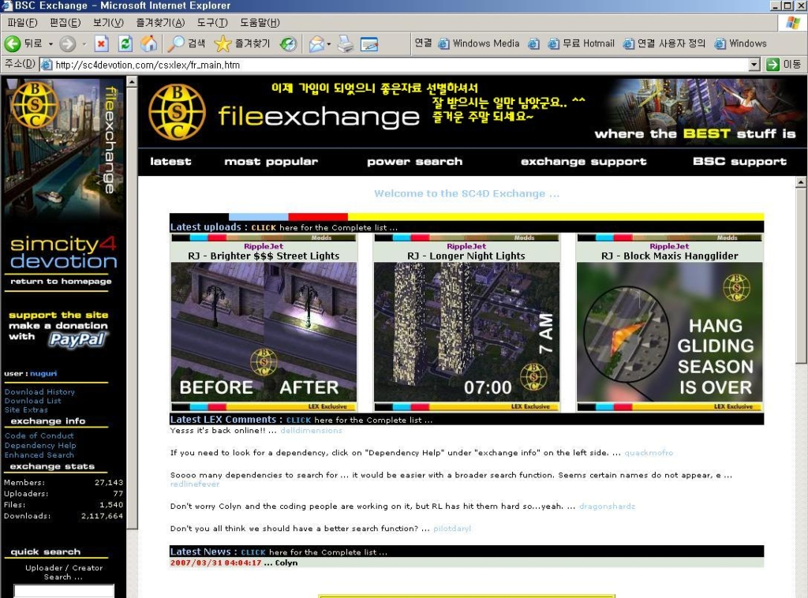Print the page with the printer icon
Viewport: 808px width, 598px height.
pyautogui.click(x=346, y=43)
